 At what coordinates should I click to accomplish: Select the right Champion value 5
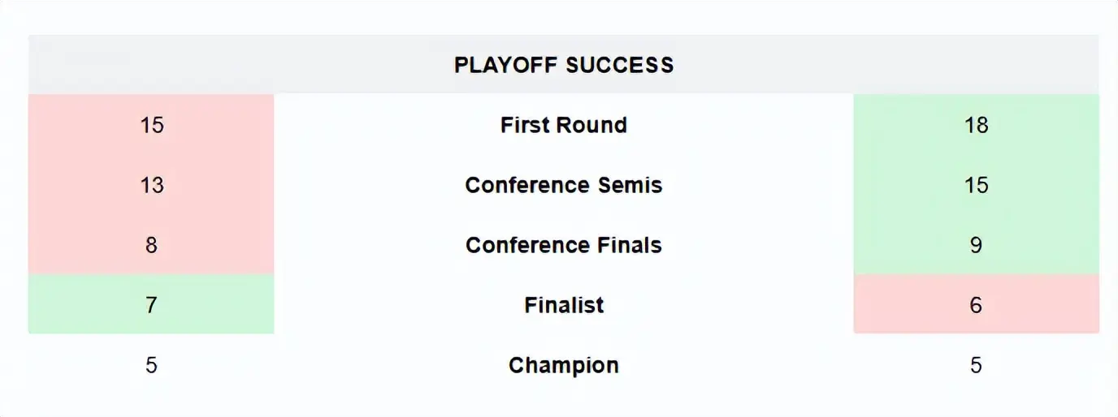tap(976, 365)
